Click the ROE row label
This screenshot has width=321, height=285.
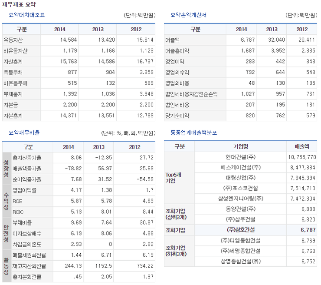[17, 201]
